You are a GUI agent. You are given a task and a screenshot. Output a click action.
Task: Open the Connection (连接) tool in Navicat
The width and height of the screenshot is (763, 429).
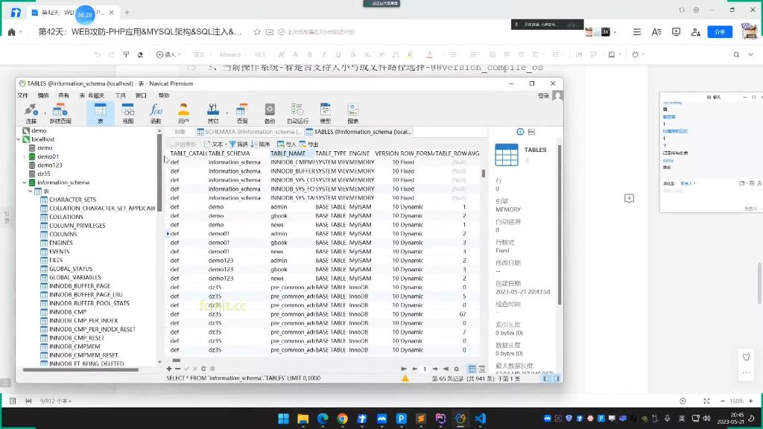tap(31, 113)
